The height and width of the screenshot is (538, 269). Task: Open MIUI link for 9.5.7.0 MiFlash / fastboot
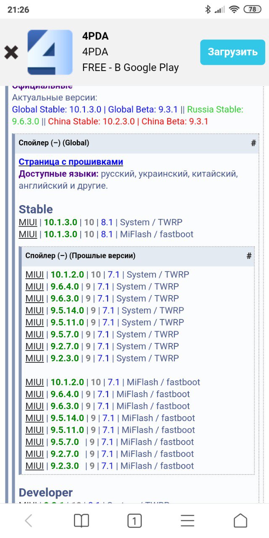[x=34, y=442]
